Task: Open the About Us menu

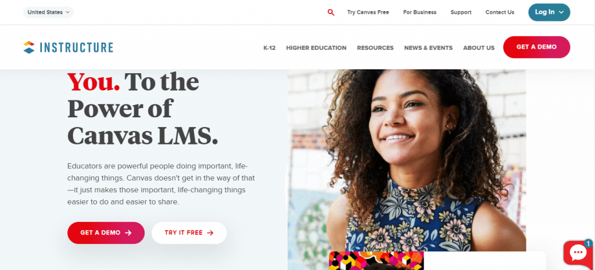Action: (479, 48)
